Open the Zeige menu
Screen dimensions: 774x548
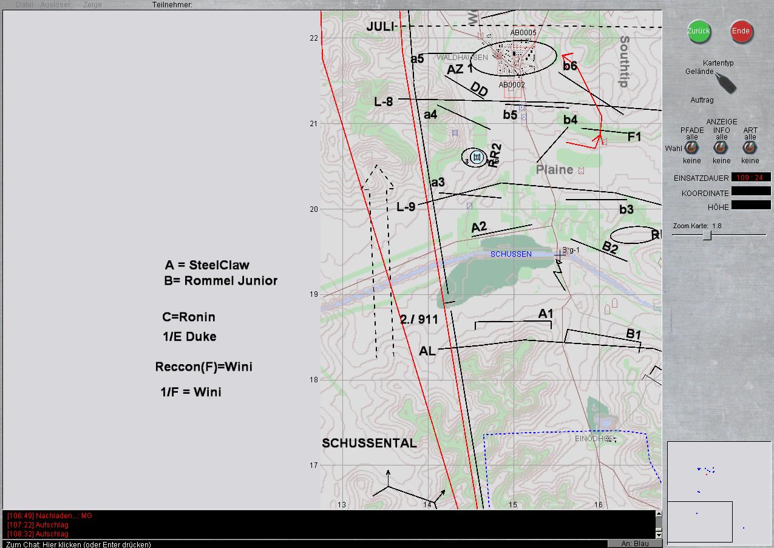(x=92, y=5)
